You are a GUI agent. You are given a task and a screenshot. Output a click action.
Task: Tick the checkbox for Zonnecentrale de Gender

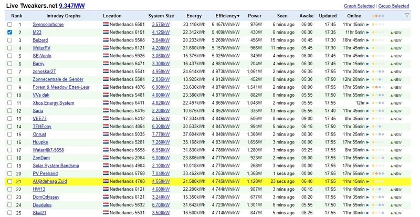pyautogui.click(x=9, y=79)
